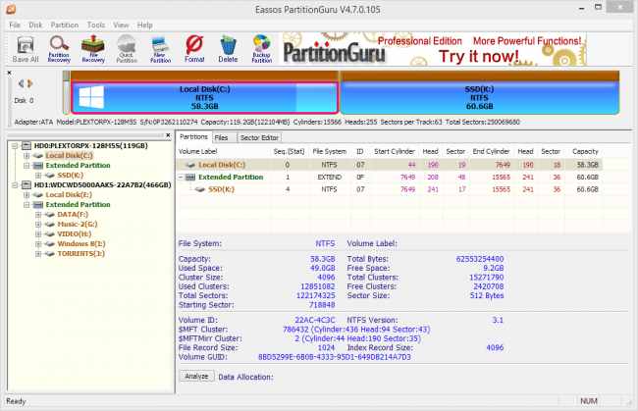Expand TORRENTS(J:) tree node

(x=38, y=254)
